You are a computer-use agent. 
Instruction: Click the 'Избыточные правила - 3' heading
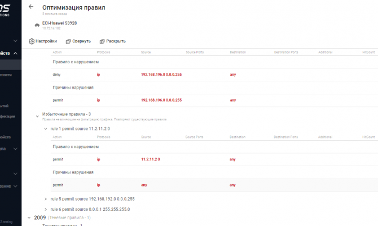(67, 114)
